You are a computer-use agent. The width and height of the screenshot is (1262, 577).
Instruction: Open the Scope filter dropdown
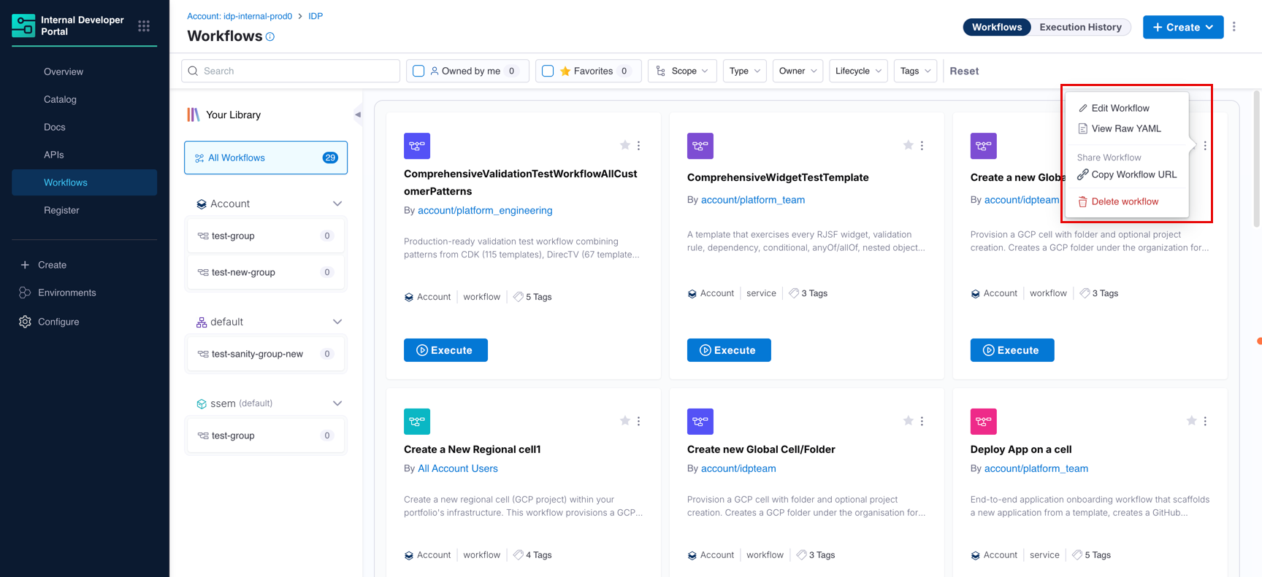682,71
